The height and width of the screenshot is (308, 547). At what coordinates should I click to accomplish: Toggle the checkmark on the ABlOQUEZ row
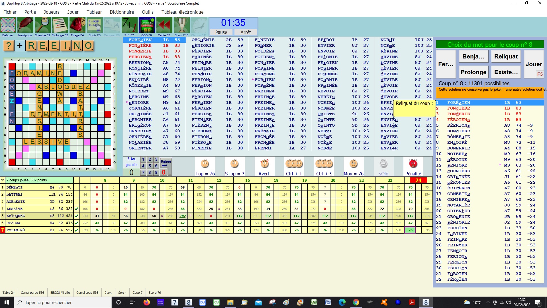coord(76,216)
